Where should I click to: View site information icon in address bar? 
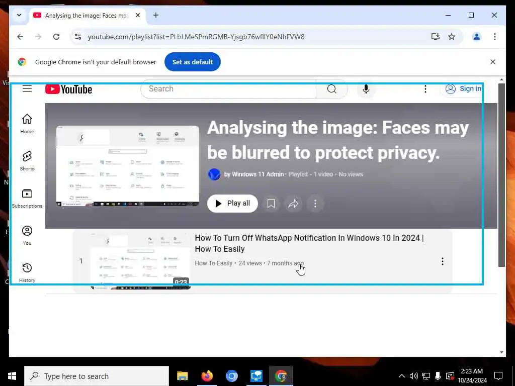78,36
